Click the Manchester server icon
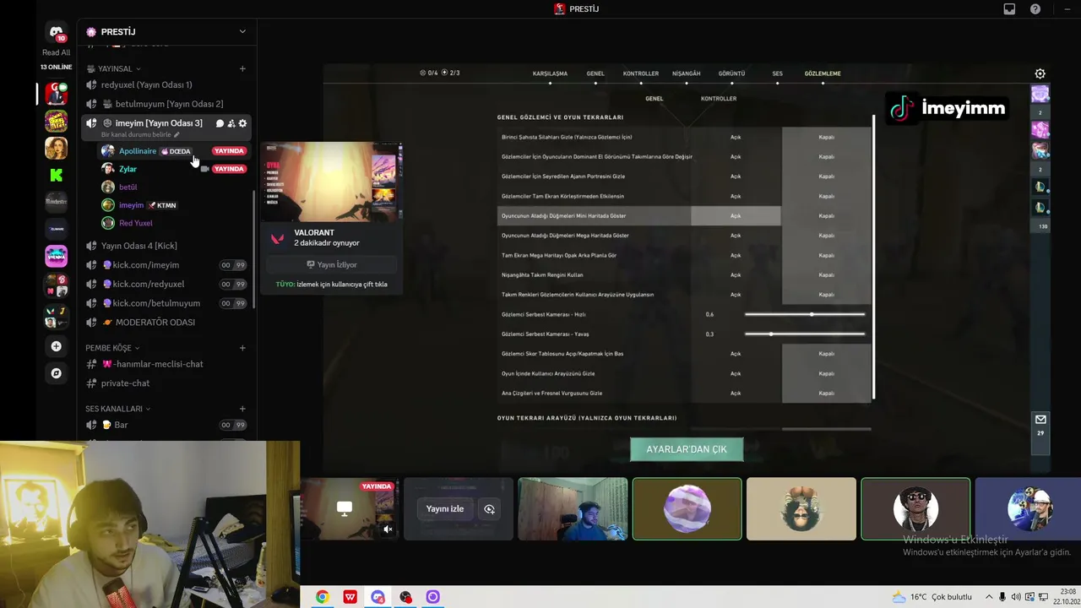The width and height of the screenshot is (1081, 608). pos(56,202)
